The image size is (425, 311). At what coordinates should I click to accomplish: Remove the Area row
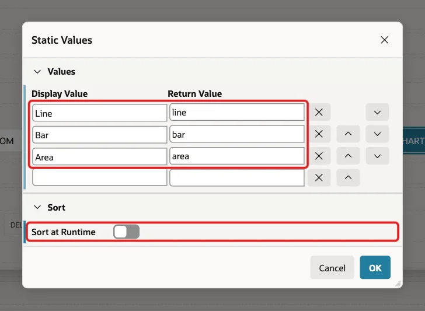pyautogui.click(x=319, y=156)
